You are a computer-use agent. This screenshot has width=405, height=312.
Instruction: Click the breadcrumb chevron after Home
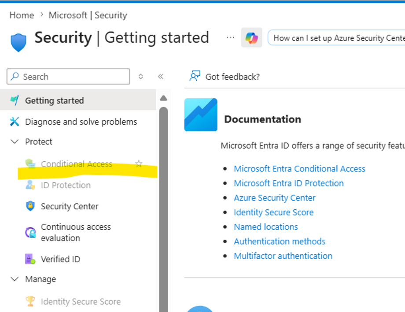(42, 15)
